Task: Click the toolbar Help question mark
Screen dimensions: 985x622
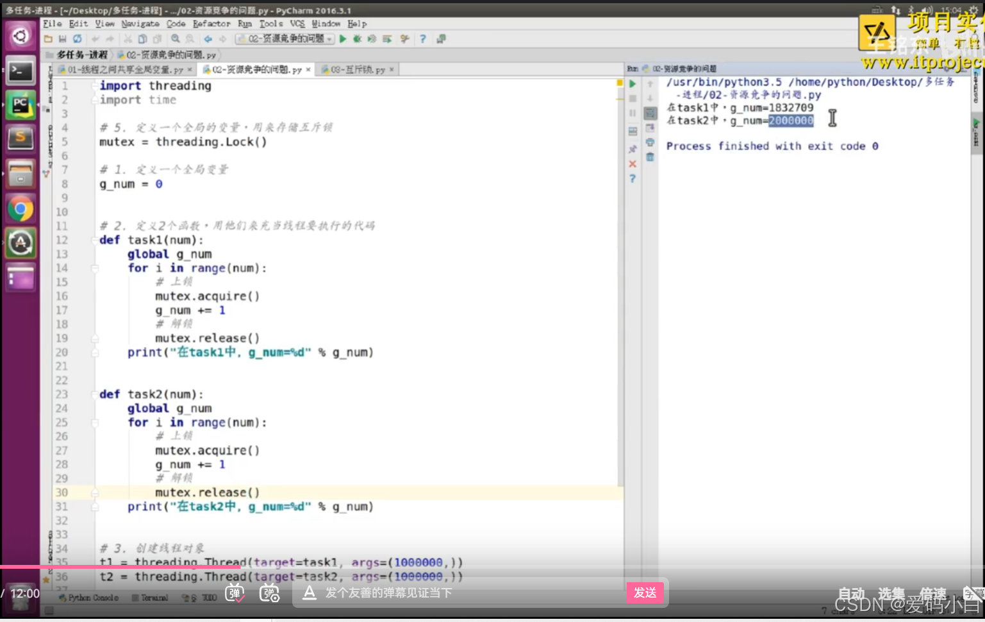Action: [423, 39]
